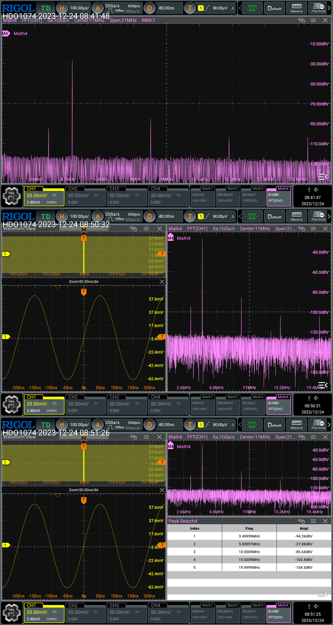Tap the Waveform View touch-gesture icon in the 08:50:32 capture
The image size is (333, 625).
pos(133,229)
